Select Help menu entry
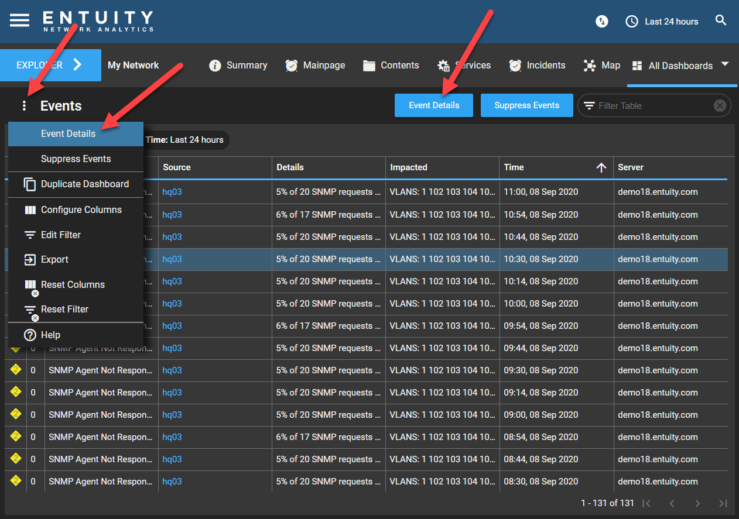 pos(76,335)
